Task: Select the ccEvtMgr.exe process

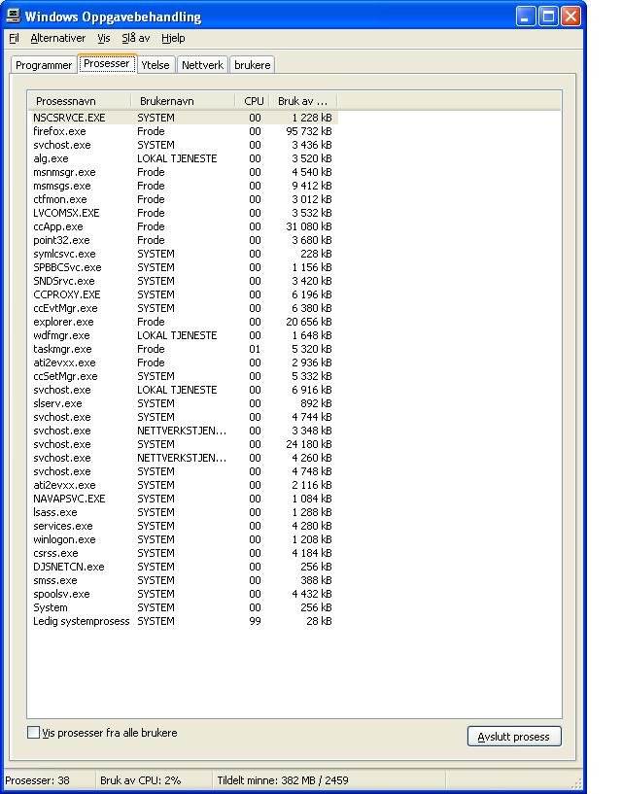Action: [183, 308]
